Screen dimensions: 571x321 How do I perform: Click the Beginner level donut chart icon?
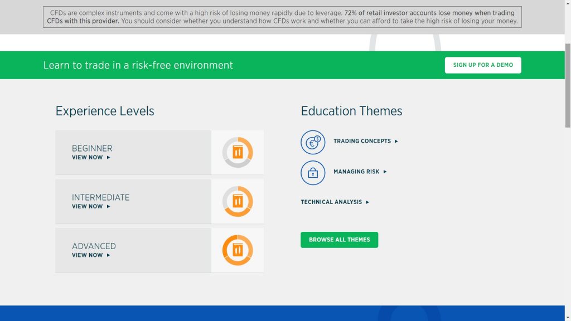click(238, 152)
